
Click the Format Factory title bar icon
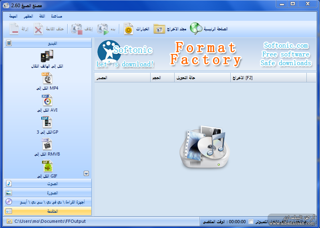pyautogui.click(x=6, y=5)
